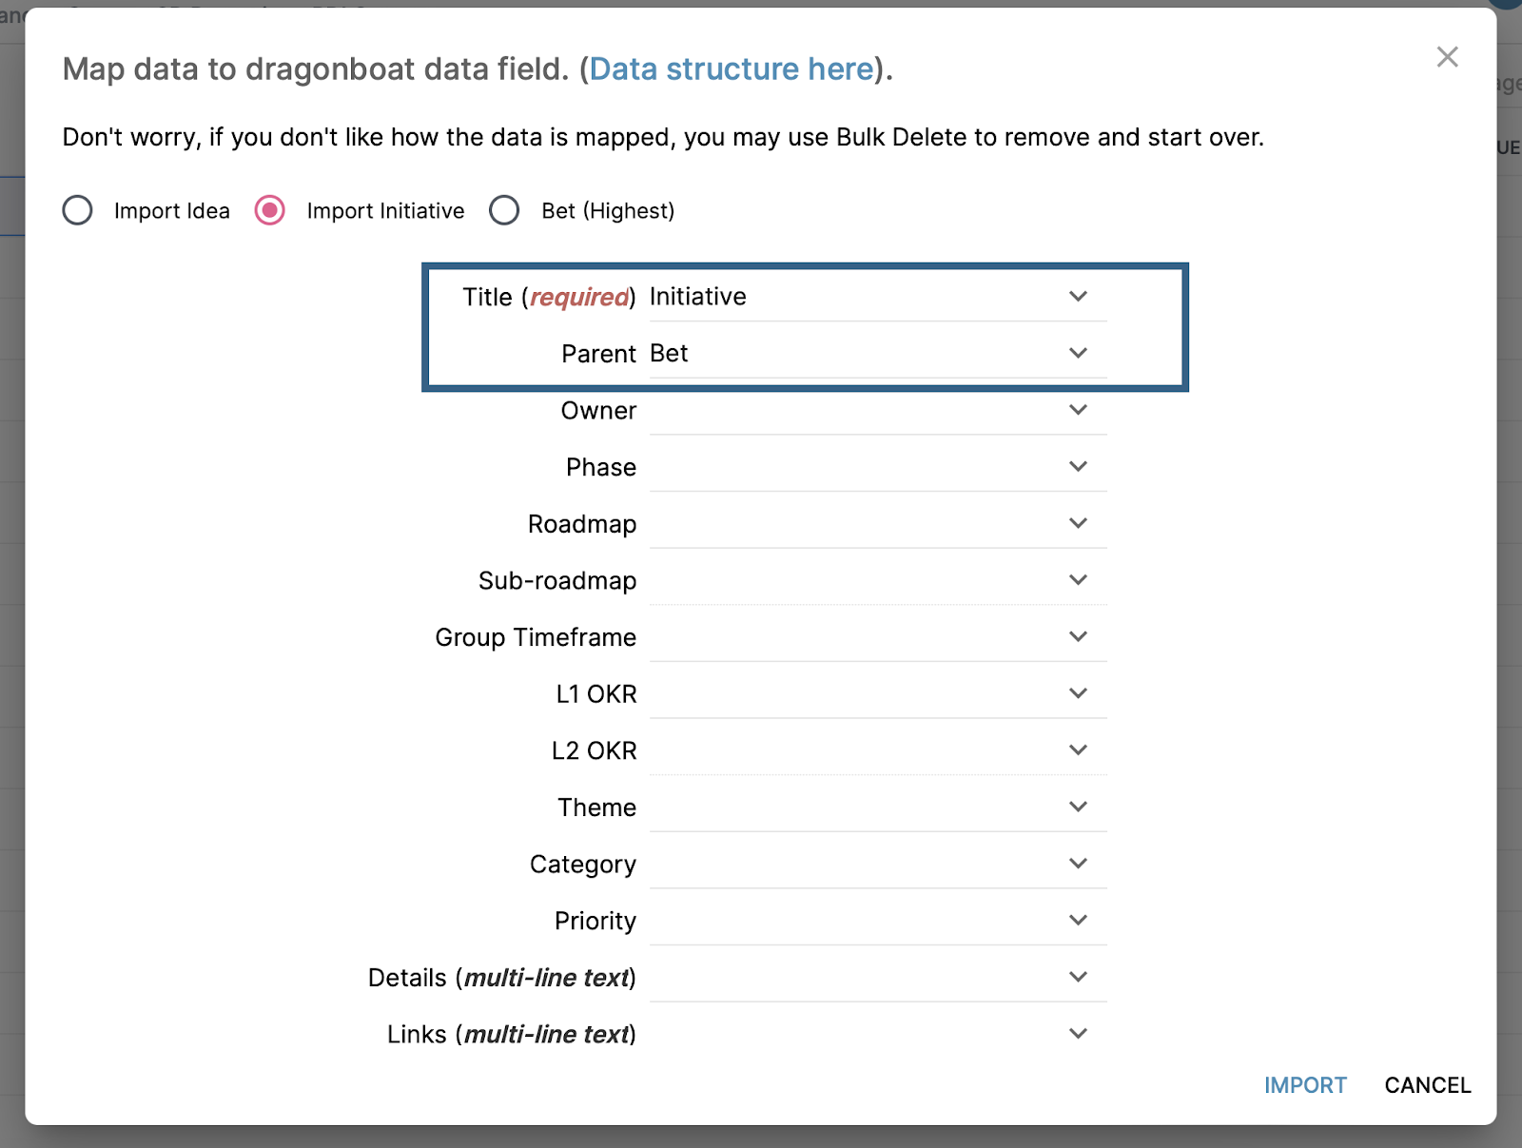
Task: Open the Details multi-line text dropdown
Action: click(x=878, y=978)
